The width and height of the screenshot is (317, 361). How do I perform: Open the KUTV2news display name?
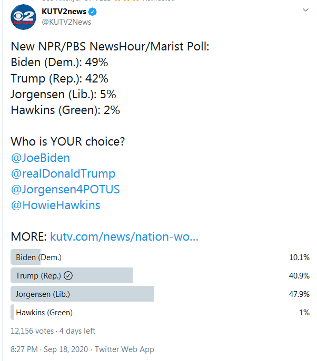[x=64, y=11]
